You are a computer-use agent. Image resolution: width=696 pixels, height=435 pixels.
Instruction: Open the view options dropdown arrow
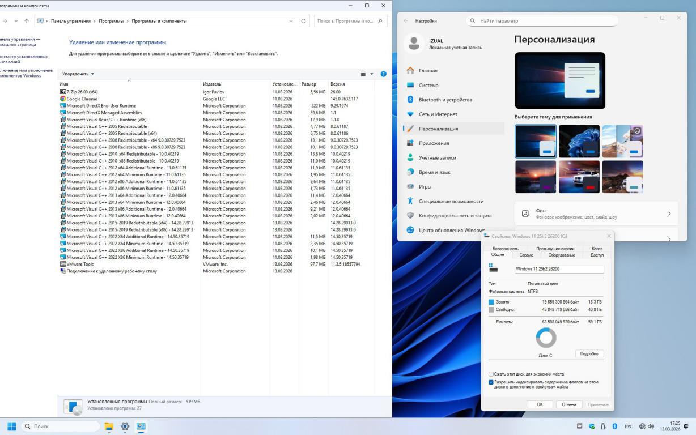pos(372,74)
